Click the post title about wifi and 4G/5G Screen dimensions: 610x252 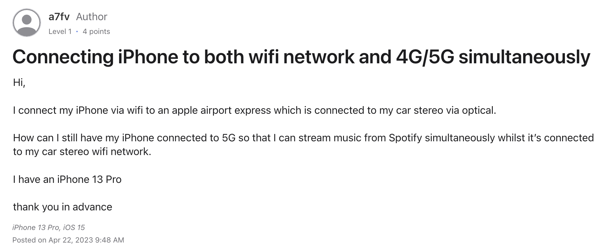coord(301,57)
